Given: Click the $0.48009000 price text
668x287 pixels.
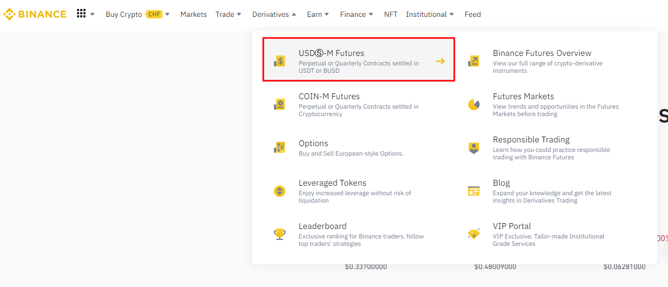Looking at the screenshot, I should click(495, 266).
